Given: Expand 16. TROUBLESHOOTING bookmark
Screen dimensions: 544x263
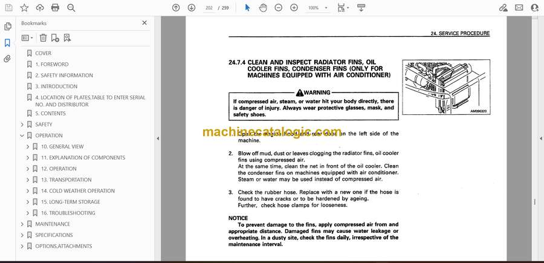Looking at the screenshot, I should 28,213.
